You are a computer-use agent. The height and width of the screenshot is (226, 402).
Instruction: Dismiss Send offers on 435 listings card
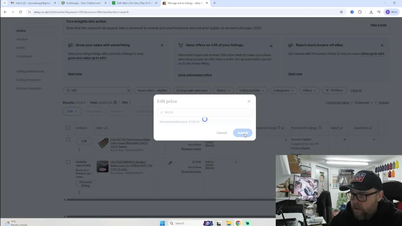click(271, 46)
